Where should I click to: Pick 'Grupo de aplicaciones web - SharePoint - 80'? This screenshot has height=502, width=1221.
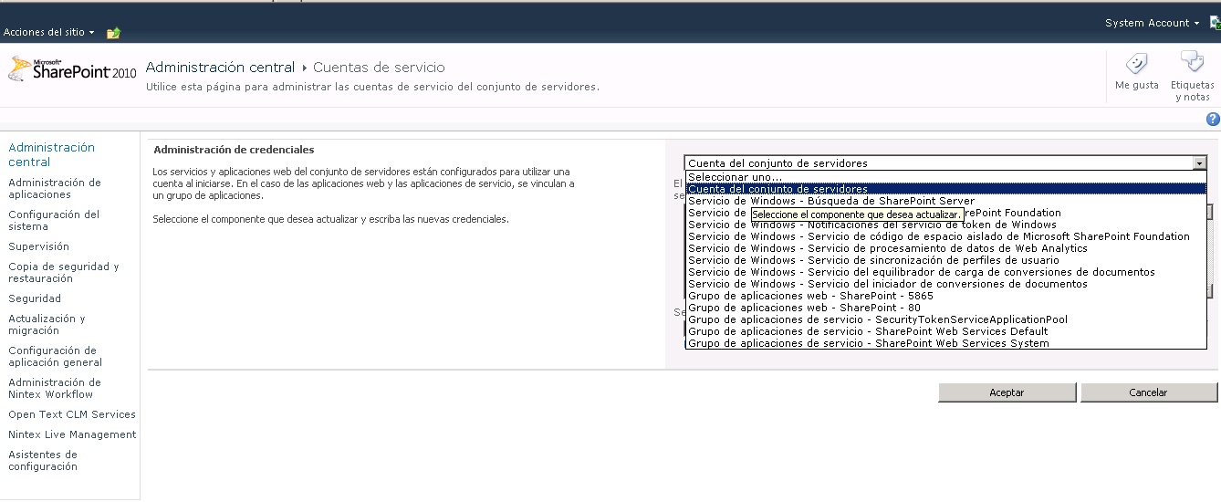pyautogui.click(x=945, y=308)
